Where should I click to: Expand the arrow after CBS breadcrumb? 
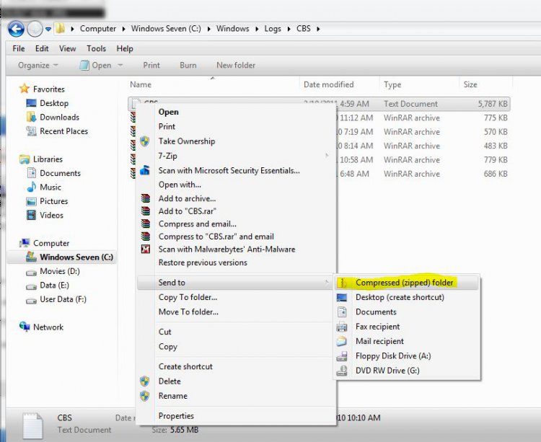[318, 29]
